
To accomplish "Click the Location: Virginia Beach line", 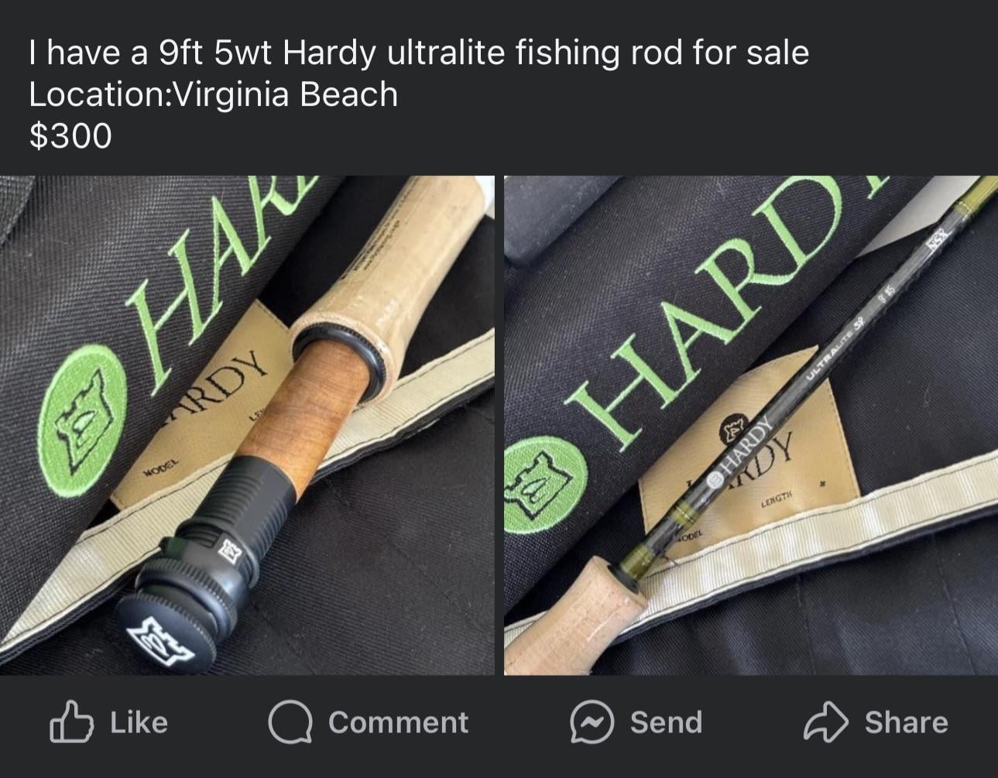I will [x=213, y=94].
